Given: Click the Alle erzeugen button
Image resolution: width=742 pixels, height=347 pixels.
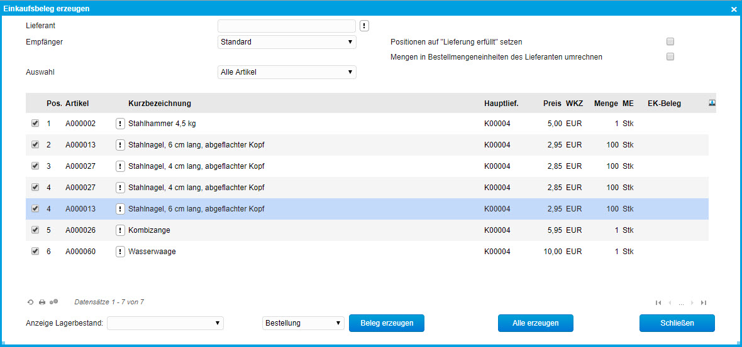Looking at the screenshot, I should [x=535, y=323].
